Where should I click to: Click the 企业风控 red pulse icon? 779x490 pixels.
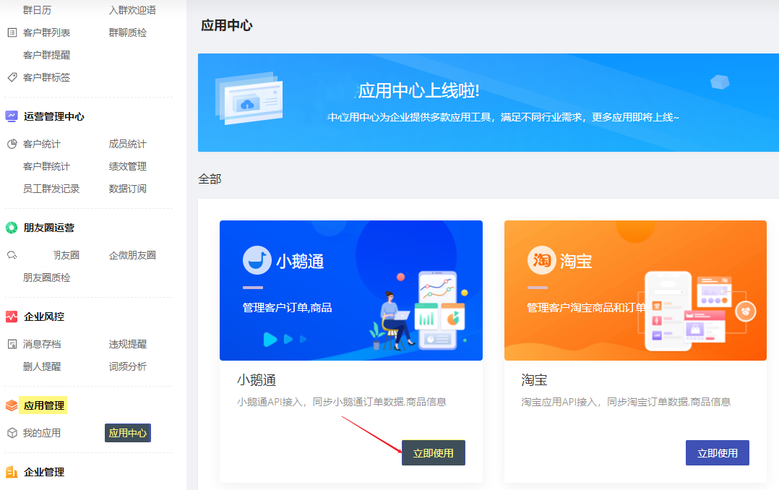(12, 317)
